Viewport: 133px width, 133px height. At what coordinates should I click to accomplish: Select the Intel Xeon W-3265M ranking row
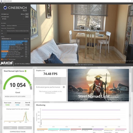(x=14, y=43)
